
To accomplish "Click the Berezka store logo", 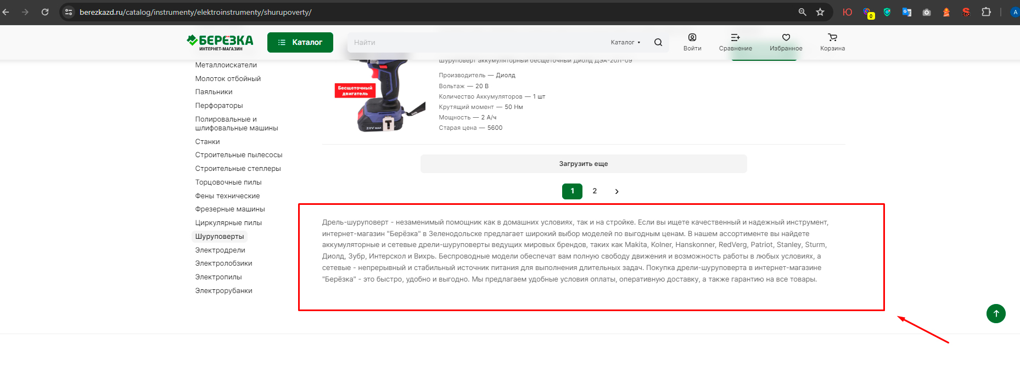I will click(220, 42).
